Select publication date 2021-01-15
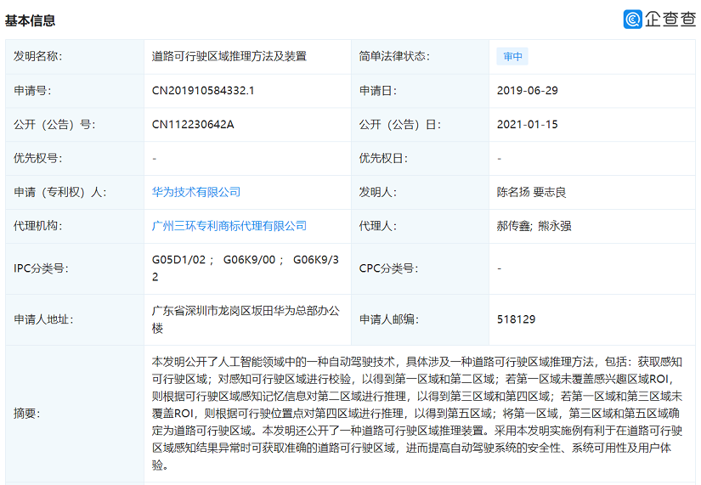This screenshot has height=485, width=701. point(528,124)
